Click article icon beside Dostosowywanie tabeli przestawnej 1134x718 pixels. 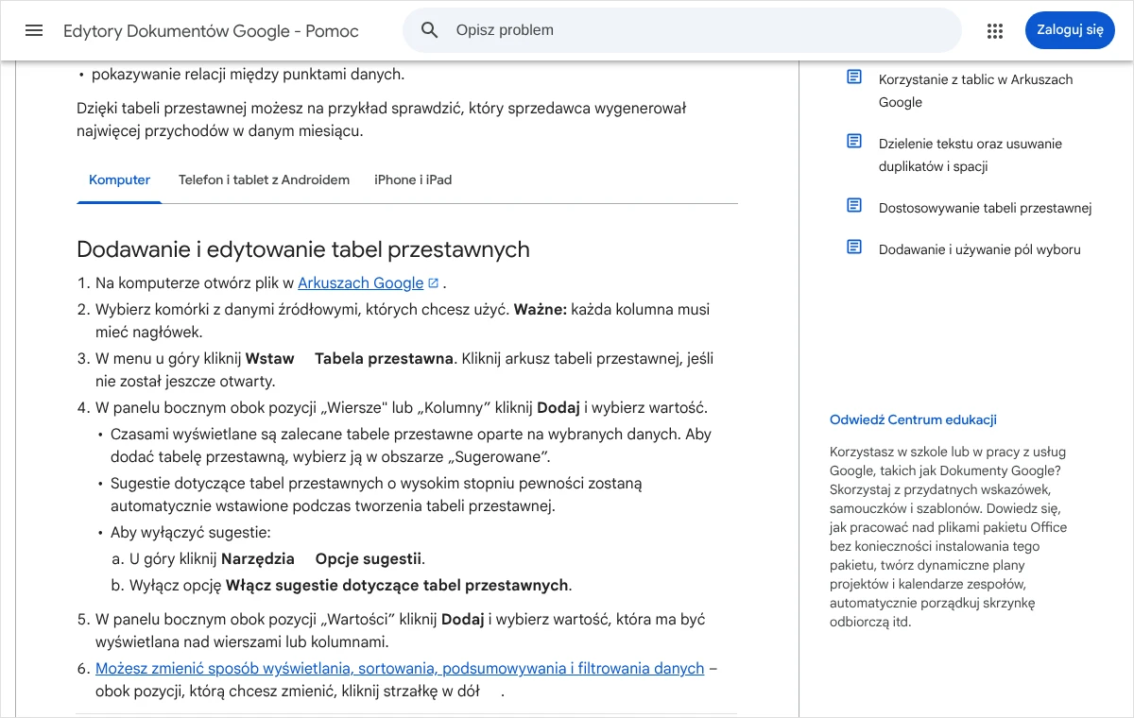point(854,205)
